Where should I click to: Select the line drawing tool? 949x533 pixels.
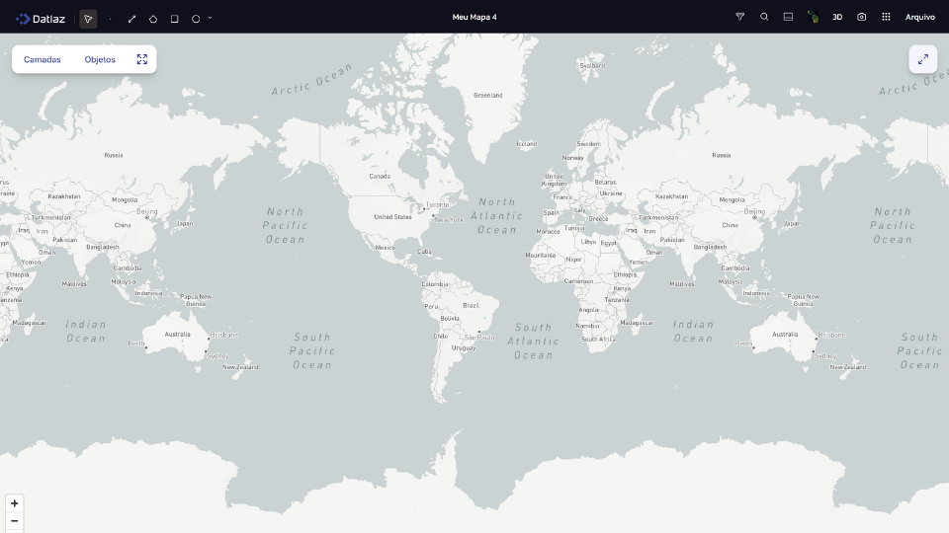[x=131, y=19]
